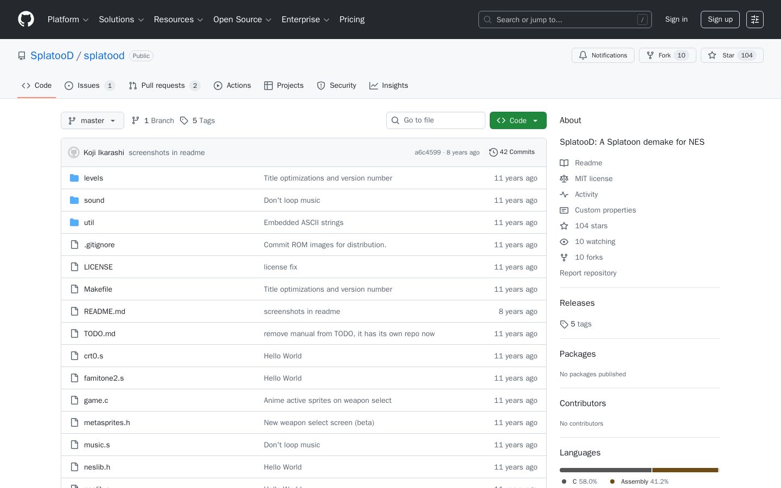Click the Sign in link
This screenshot has height=488, width=781.
point(676,20)
